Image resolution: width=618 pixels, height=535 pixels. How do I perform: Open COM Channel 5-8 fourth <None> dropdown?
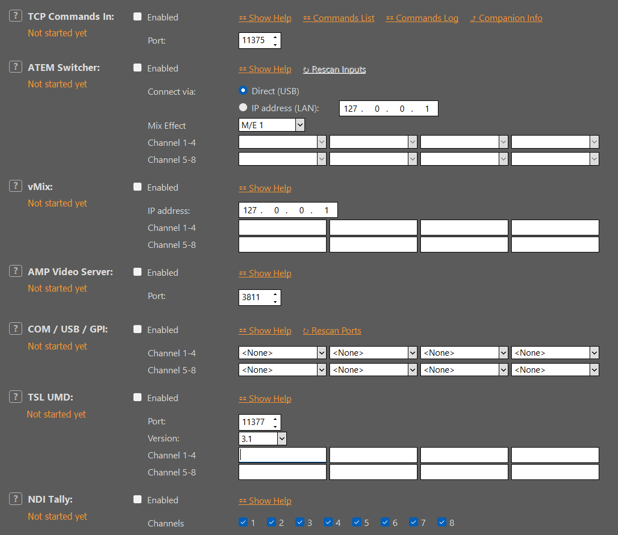(x=555, y=370)
